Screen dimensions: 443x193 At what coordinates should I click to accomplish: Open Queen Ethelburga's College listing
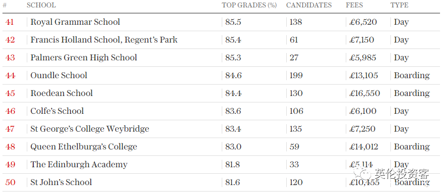[x=84, y=146]
